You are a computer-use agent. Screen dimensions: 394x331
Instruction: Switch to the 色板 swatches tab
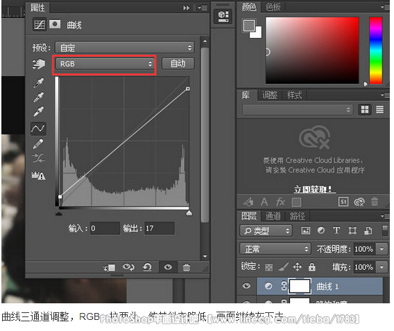tap(273, 7)
